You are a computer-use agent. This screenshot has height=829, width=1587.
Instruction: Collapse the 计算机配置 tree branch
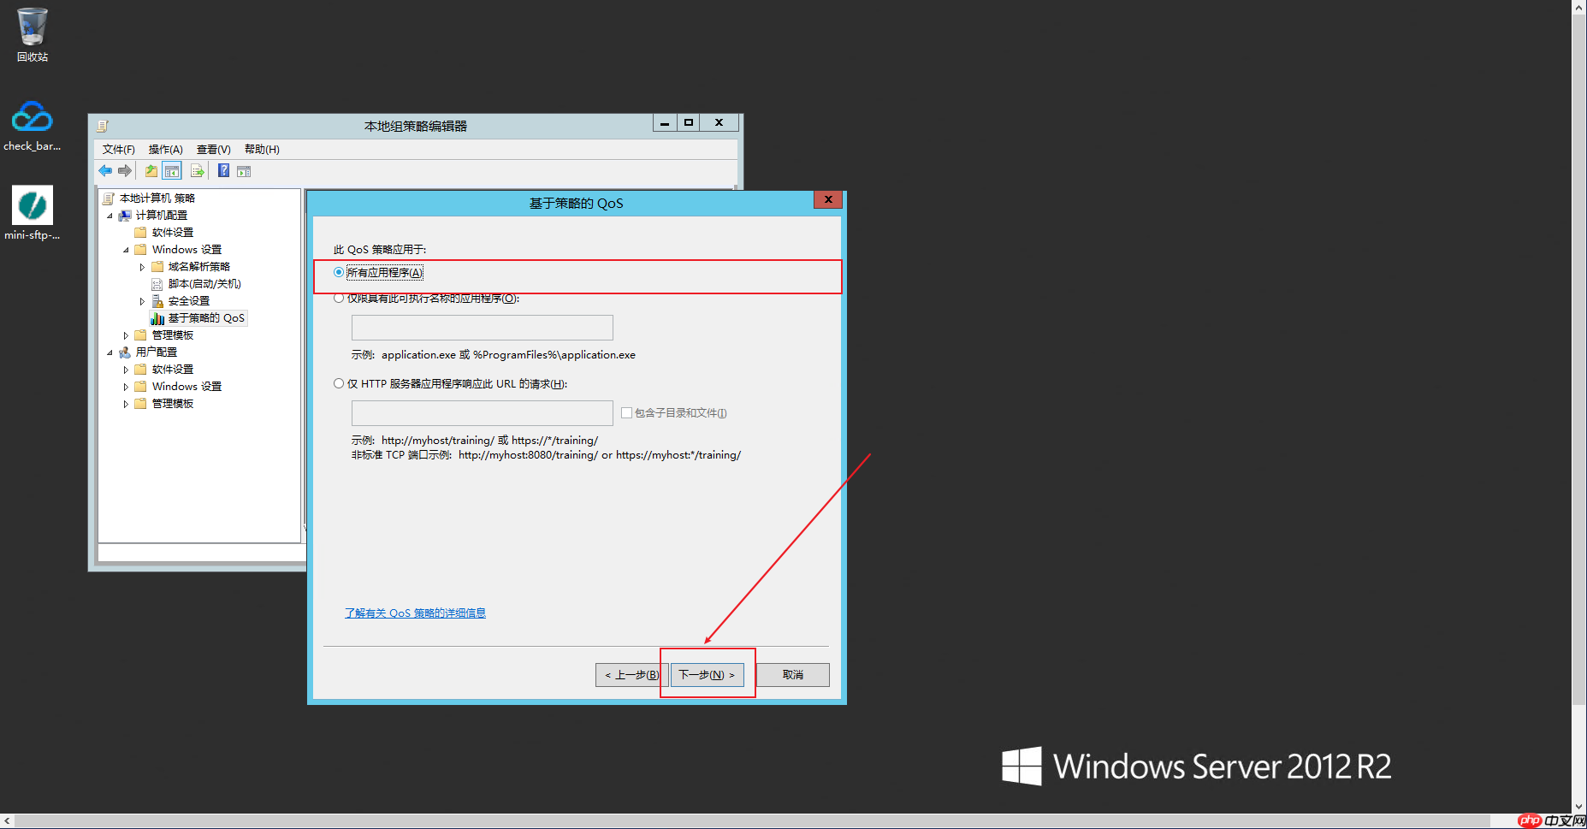click(x=110, y=215)
